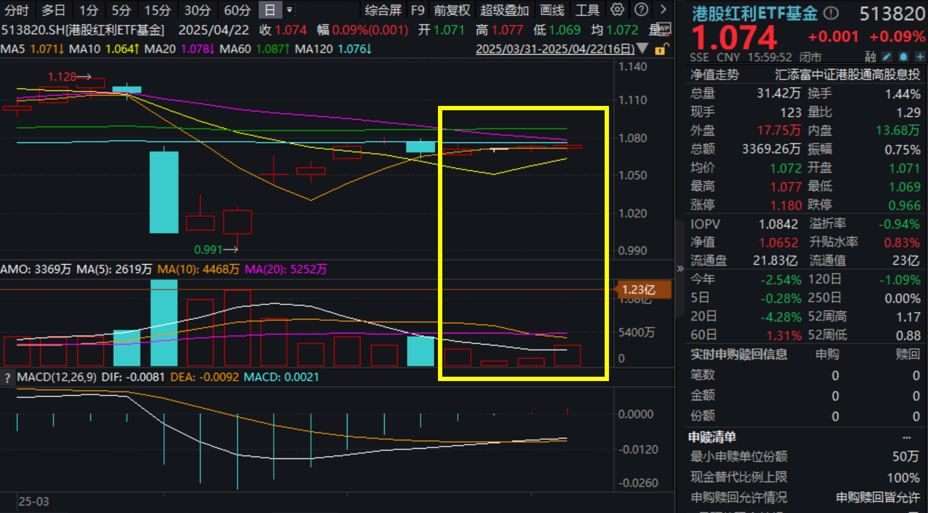Switch to 多日 multi-day view
Screen dimensions: 928x513
(x=53, y=10)
